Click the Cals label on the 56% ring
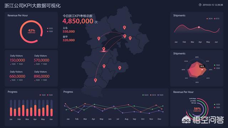 click(194, 103)
